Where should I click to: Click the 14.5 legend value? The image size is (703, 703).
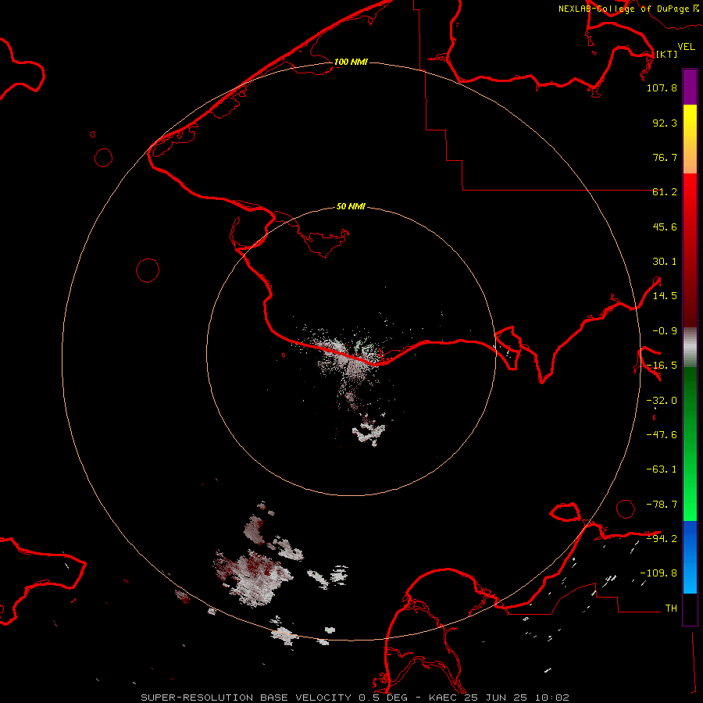(665, 296)
